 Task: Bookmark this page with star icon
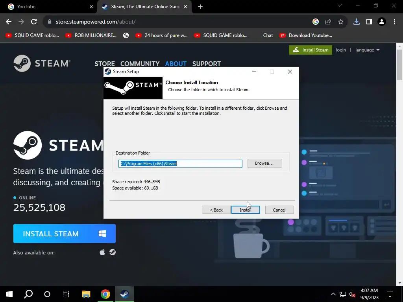coord(341,22)
